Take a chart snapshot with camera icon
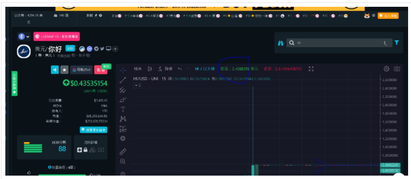 (x=397, y=69)
